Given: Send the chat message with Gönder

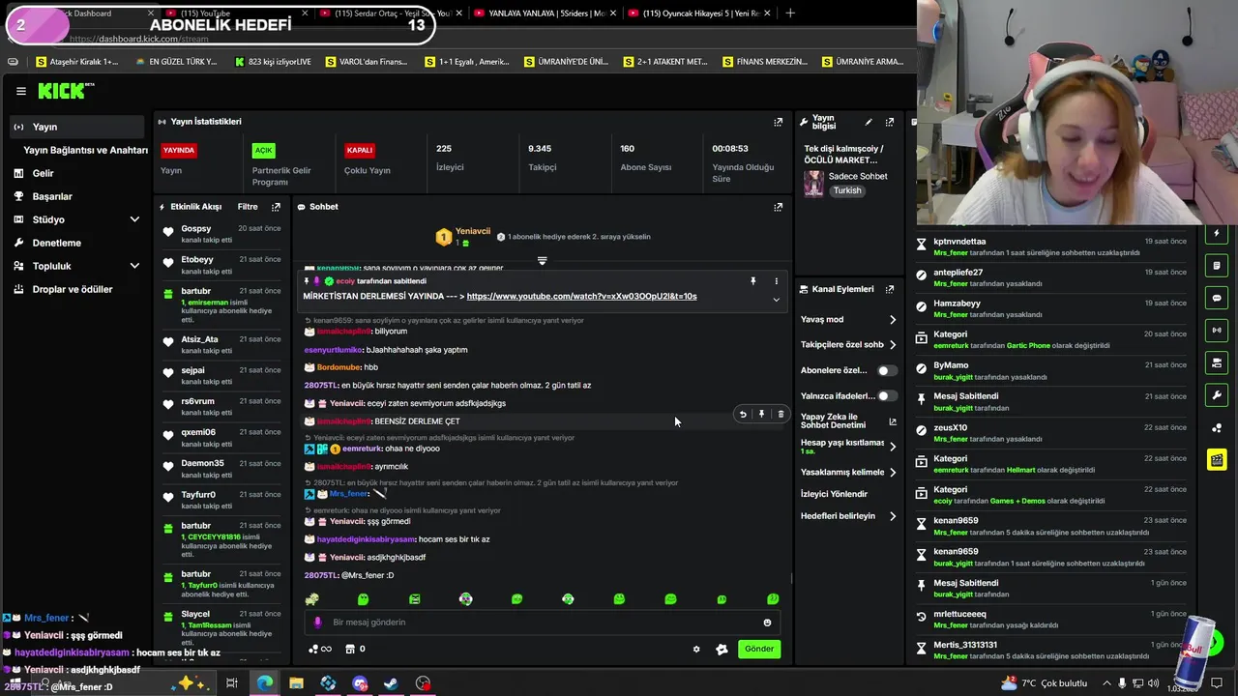Looking at the screenshot, I should coord(759,649).
